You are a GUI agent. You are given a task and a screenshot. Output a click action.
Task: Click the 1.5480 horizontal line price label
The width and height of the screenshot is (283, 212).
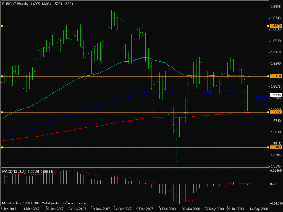click(x=276, y=147)
